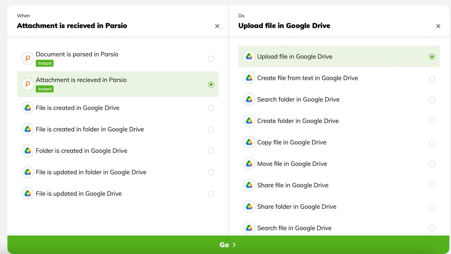Select the Document is parsed in Parsio radio button
The width and height of the screenshot is (451, 254).
pyautogui.click(x=211, y=59)
